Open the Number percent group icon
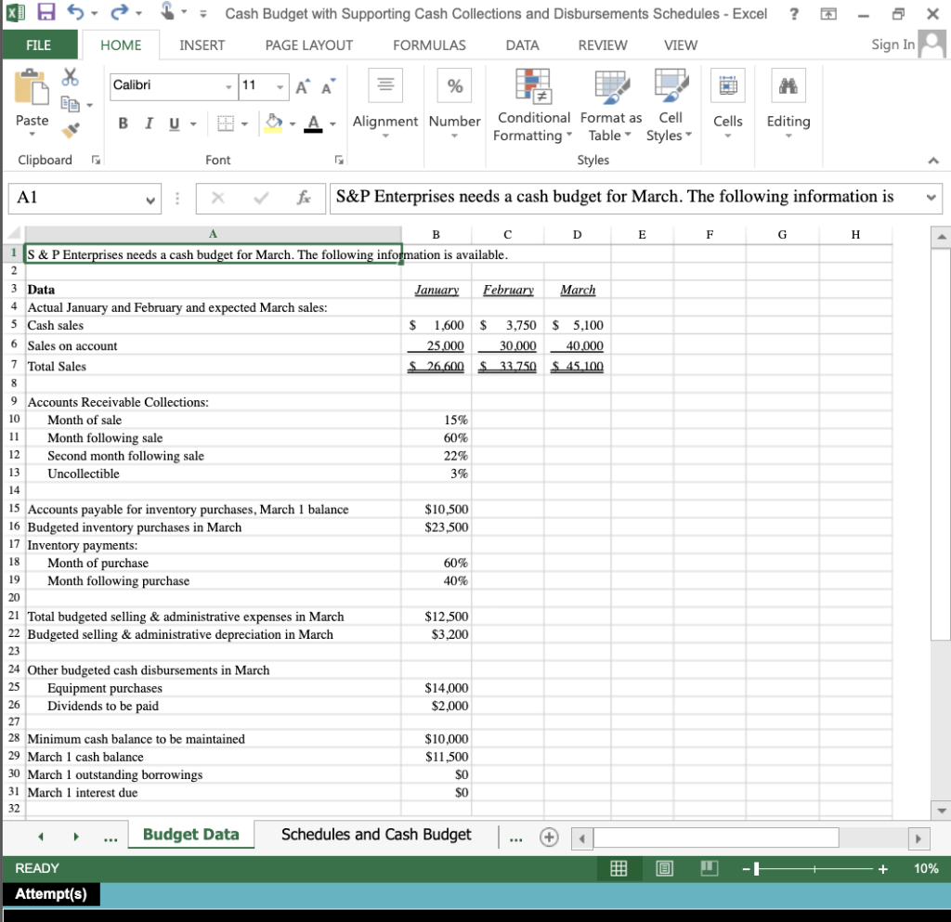The image size is (951, 922). tap(454, 85)
